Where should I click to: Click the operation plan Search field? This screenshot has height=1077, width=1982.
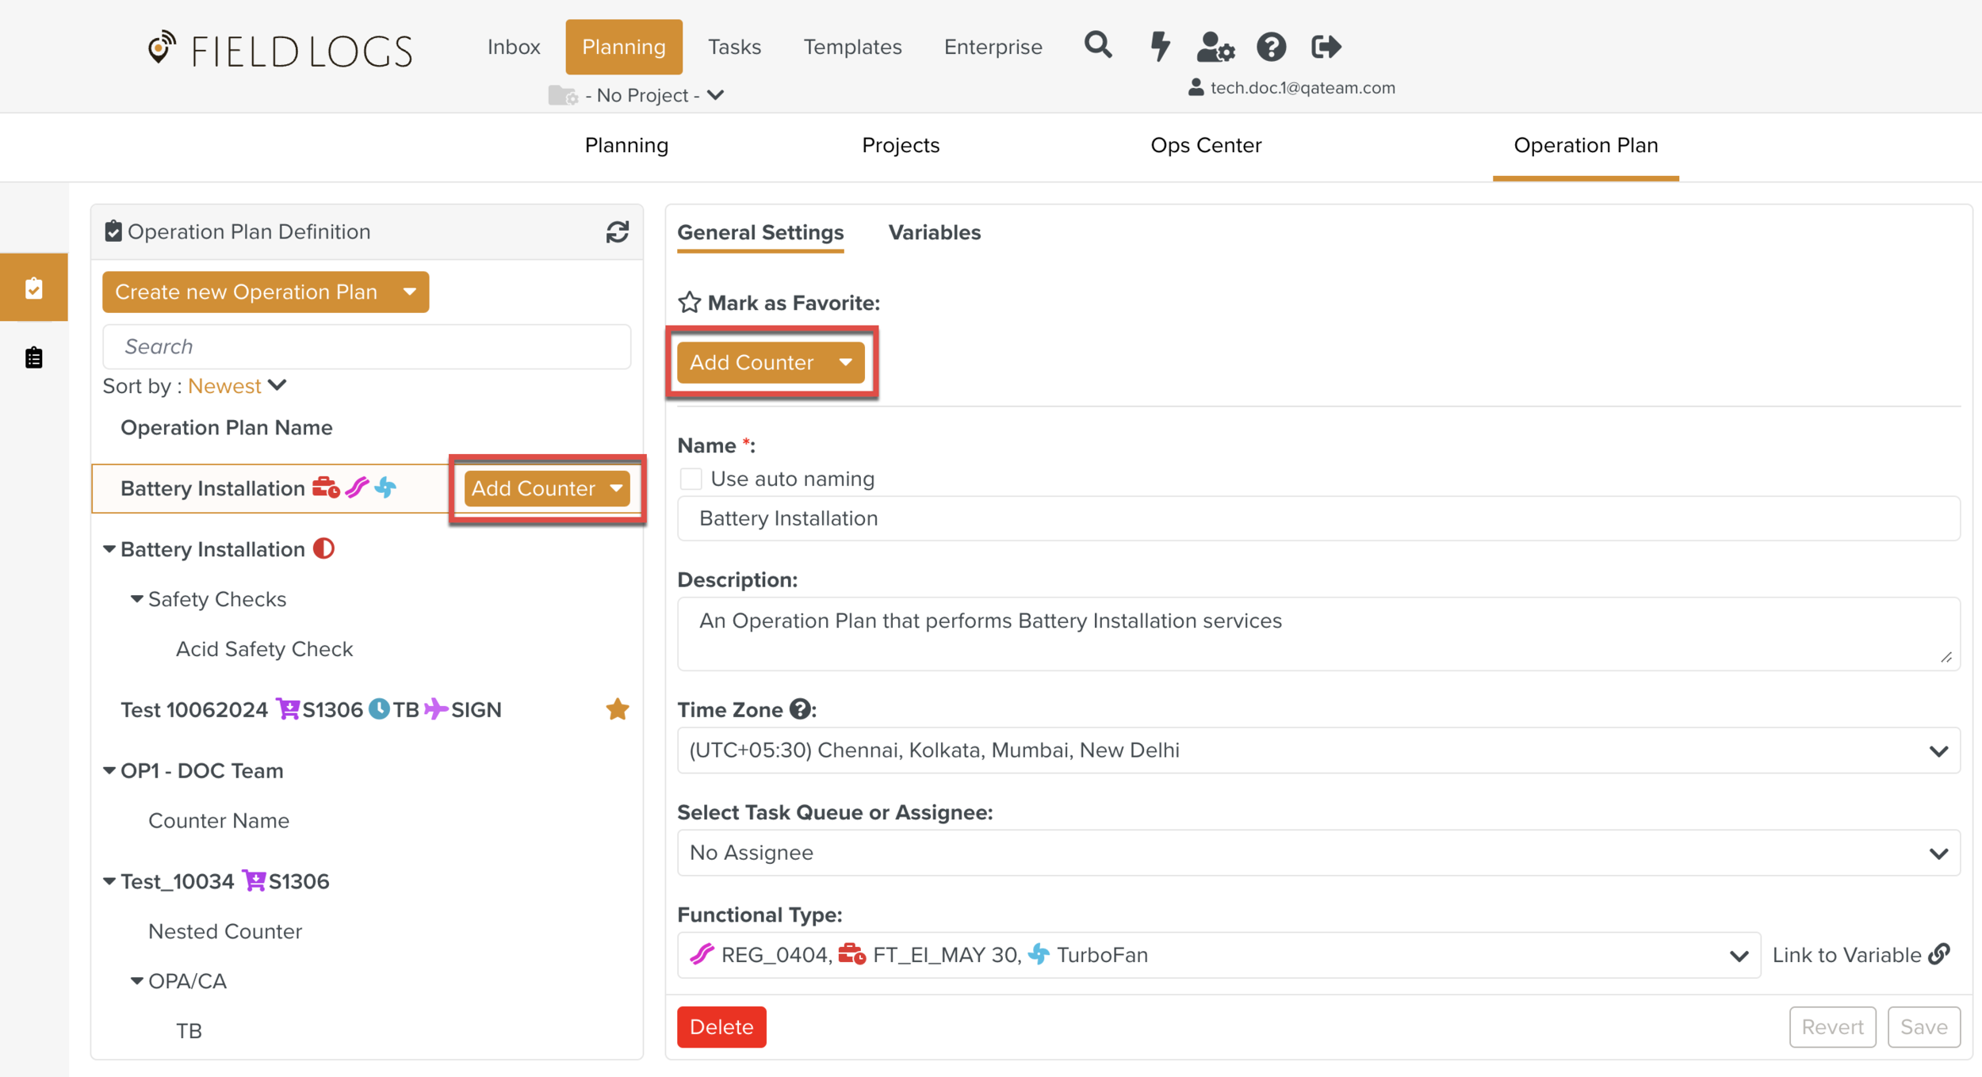click(366, 346)
